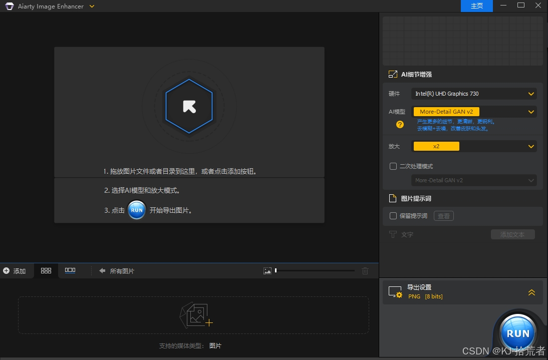Click the AI细节增强 section icon
The image size is (548, 360).
tap(393, 74)
